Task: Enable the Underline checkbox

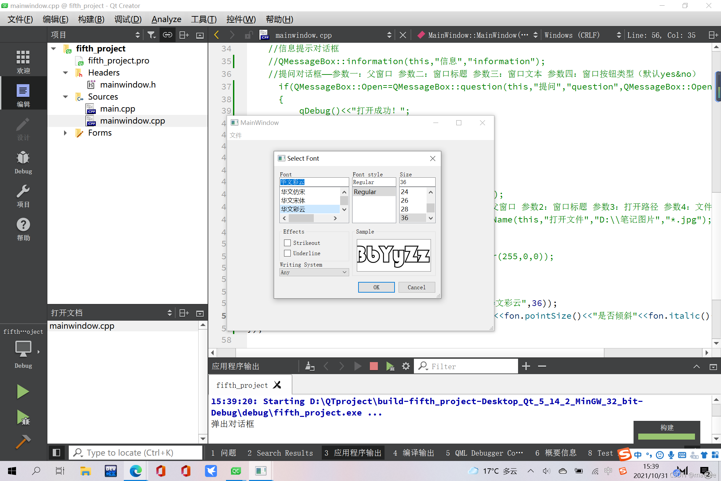Action: tap(287, 253)
